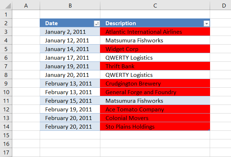Select column B header
This screenshot has height=157, width=231.
pos(70,6)
